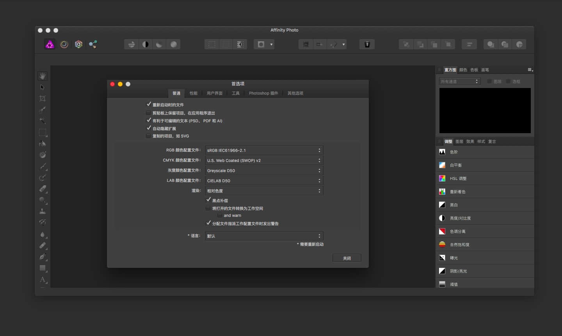The height and width of the screenshot is (336, 562).
Task: Add a 白平衡 adjustment
Action: pos(485,165)
